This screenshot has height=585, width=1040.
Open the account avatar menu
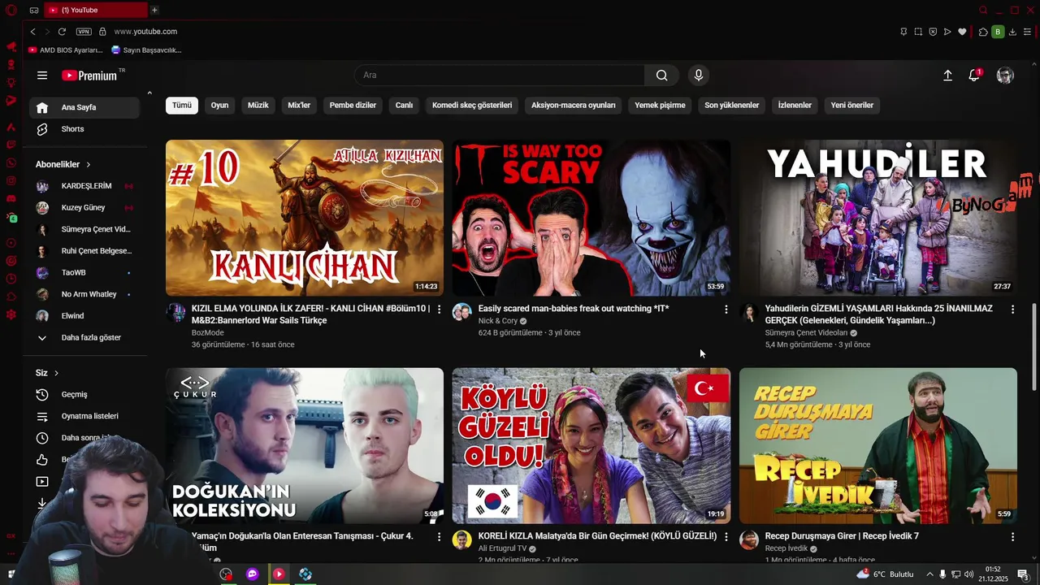(1005, 76)
